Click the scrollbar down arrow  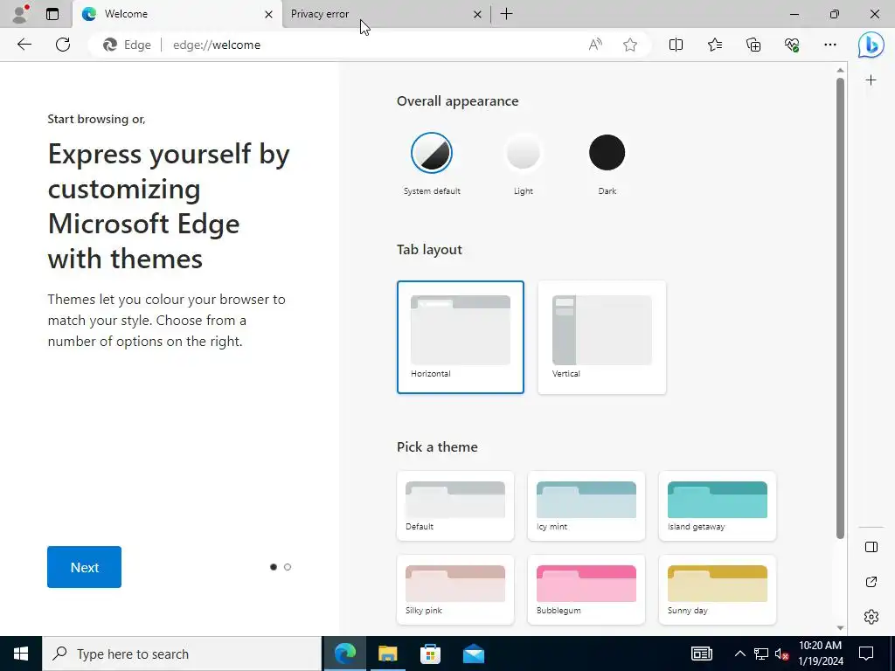click(x=840, y=627)
